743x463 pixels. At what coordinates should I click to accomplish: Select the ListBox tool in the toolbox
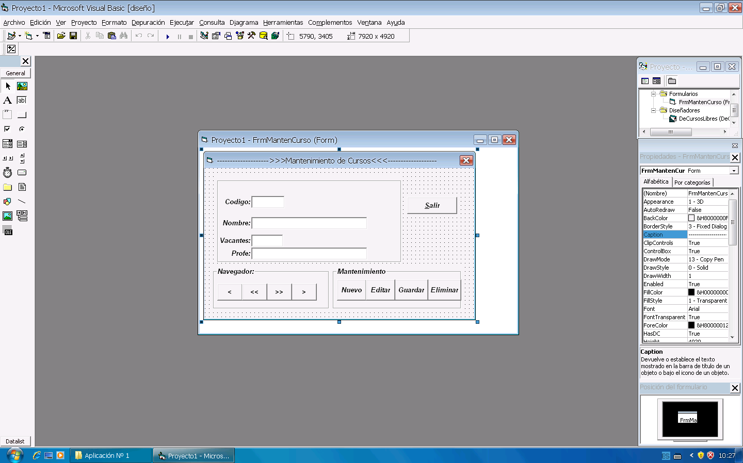pyautogui.click(x=22, y=144)
